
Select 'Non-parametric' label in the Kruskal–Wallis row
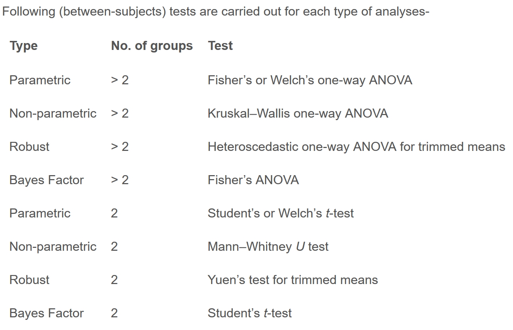[x=53, y=113]
